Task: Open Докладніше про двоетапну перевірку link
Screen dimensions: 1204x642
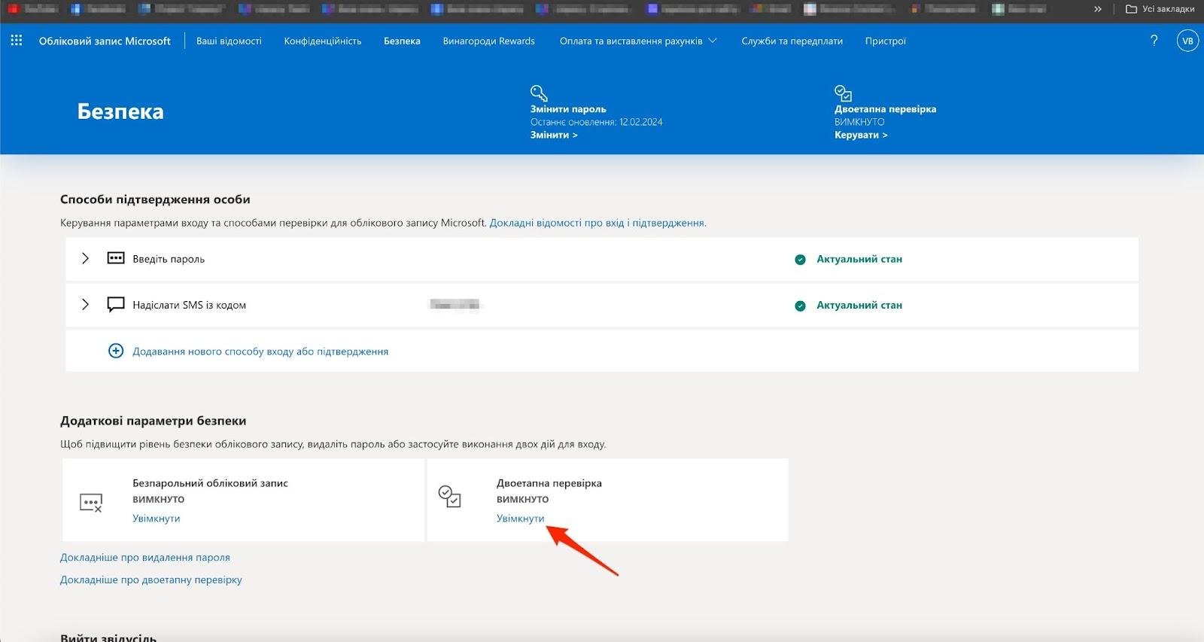Action: (151, 580)
